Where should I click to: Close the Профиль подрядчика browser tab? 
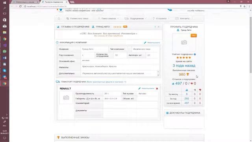pos(67,2)
